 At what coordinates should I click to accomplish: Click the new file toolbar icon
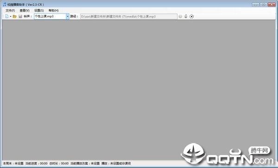click(7, 16)
